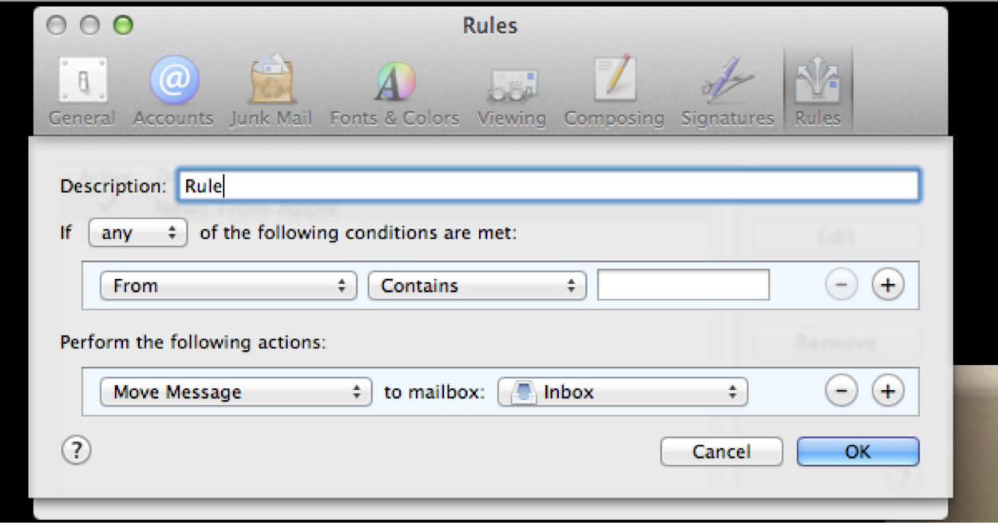
Task: Open the Rules preferences icon
Action: (x=818, y=90)
